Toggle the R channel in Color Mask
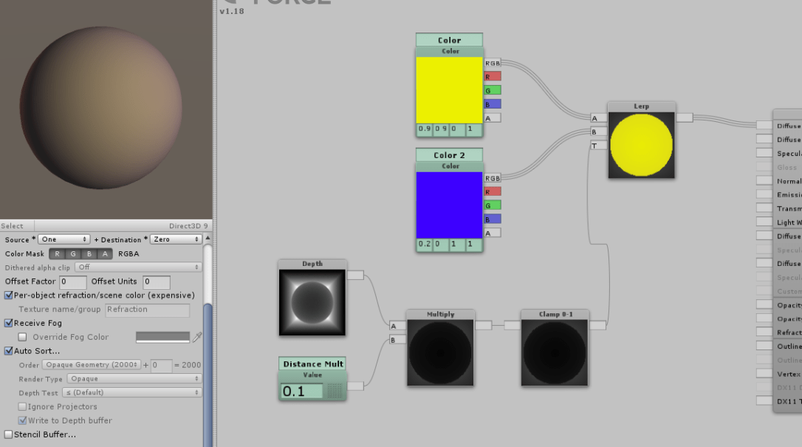The height and width of the screenshot is (447, 802). pos(57,254)
